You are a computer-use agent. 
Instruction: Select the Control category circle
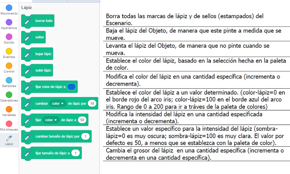pos(9,66)
